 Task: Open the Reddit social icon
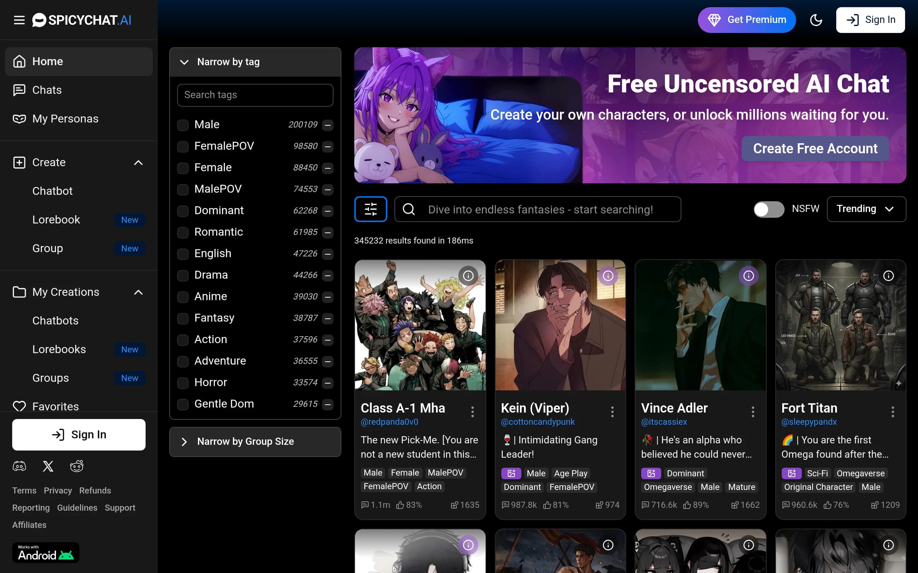click(77, 466)
